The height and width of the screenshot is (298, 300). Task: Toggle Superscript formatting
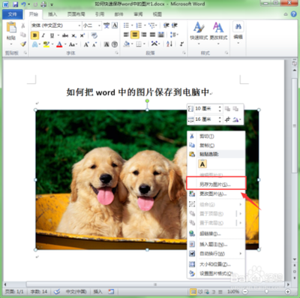(x=82, y=35)
